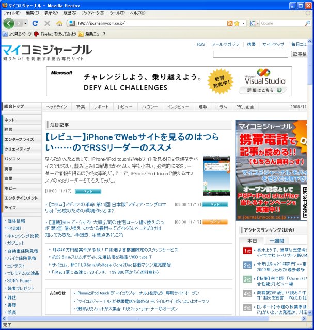Click the URL address field
Screen dimensions: 314x330
tap(152, 23)
